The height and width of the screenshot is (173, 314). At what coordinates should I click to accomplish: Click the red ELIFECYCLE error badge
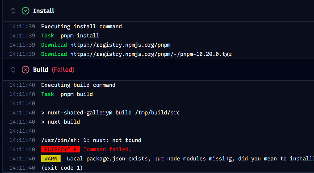(60, 149)
